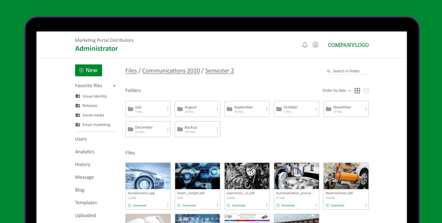
Task: Open the Backup folder
Action: point(198,129)
